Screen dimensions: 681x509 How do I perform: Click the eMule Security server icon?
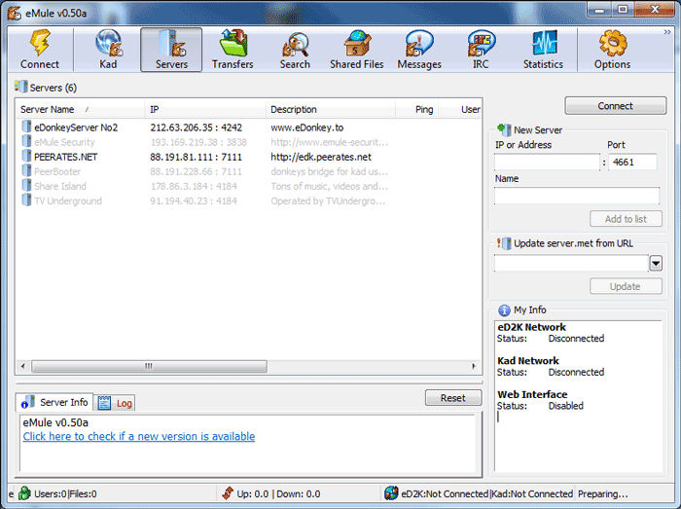tap(26, 141)
